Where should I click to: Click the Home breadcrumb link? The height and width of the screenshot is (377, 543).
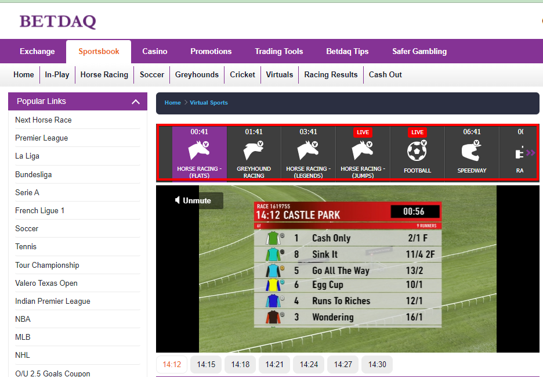click(172, 103)
